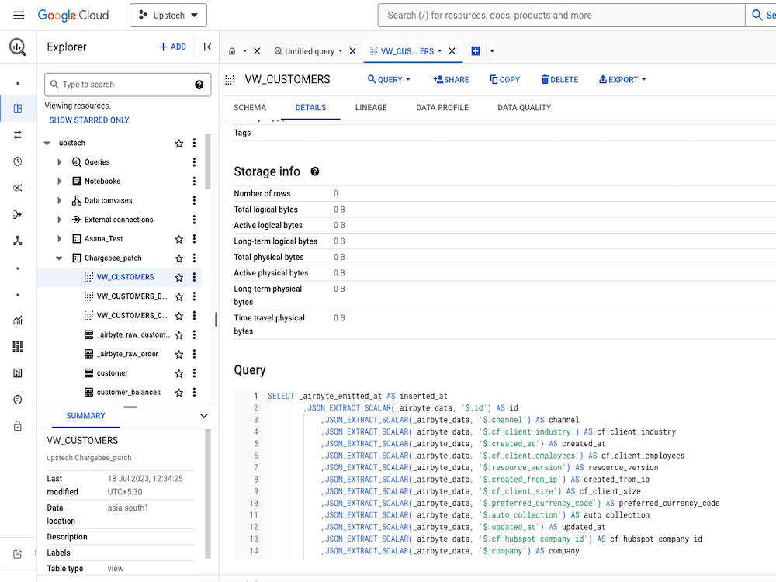Click the DELETE button

(559, 80)
